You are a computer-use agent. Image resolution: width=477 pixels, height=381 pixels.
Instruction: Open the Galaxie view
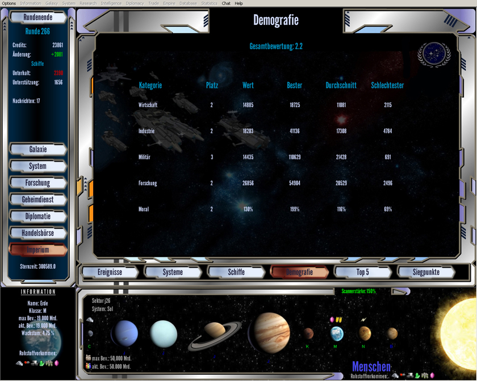[x=38, y=149]
